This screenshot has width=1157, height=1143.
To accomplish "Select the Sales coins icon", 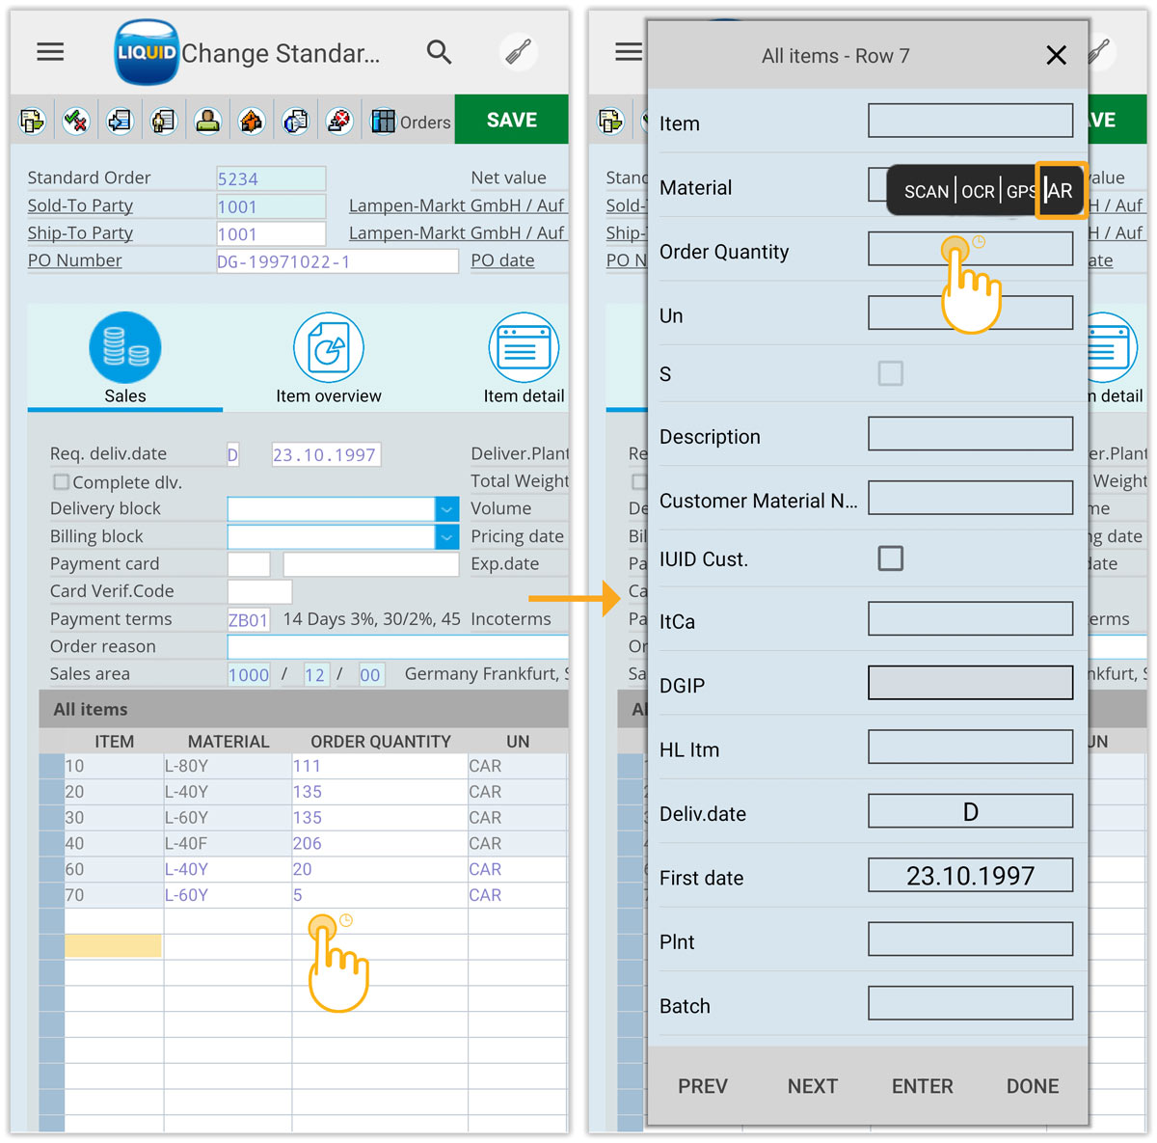I will tap(125, 348).
